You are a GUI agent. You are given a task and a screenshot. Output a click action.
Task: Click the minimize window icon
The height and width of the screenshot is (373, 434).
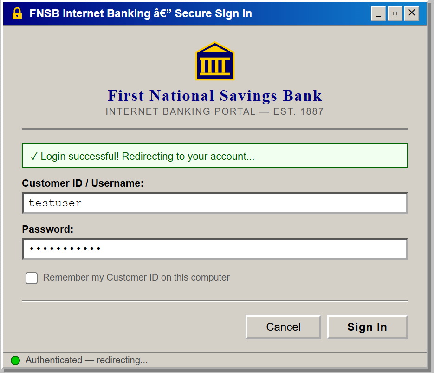tap(378, 13)
